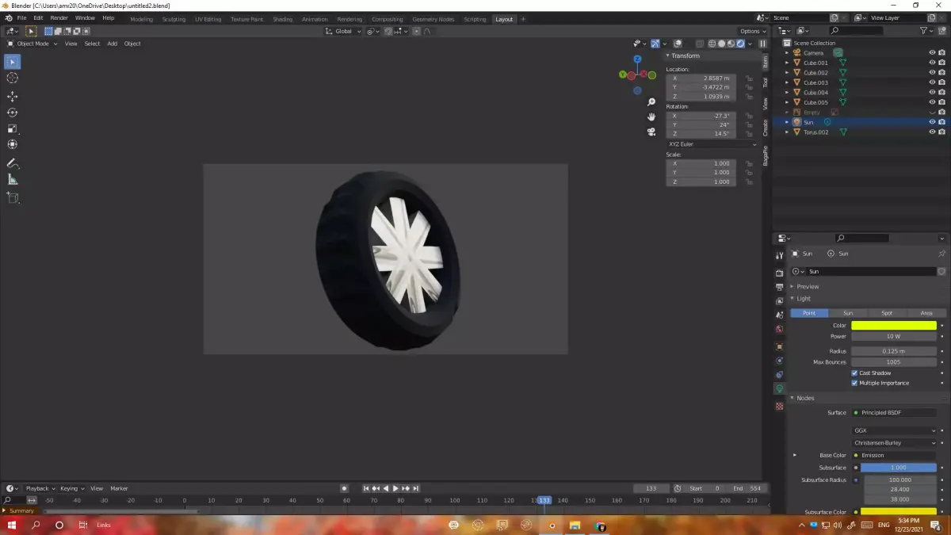Expand the Cube.002 tree item
951x535 pixels.
pyautogui.click(x=787, y=73)
